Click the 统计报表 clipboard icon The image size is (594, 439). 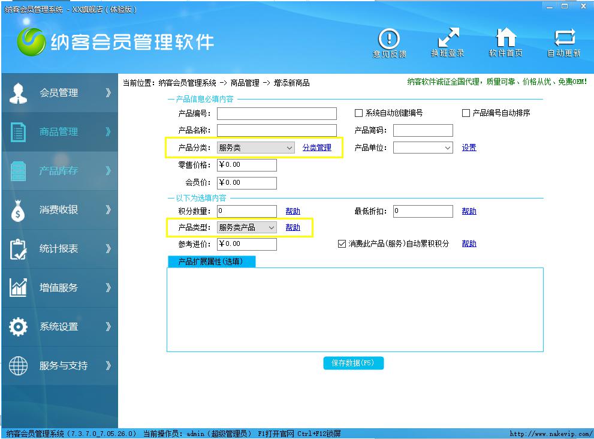pyautogui.click(x=19, y=249)
